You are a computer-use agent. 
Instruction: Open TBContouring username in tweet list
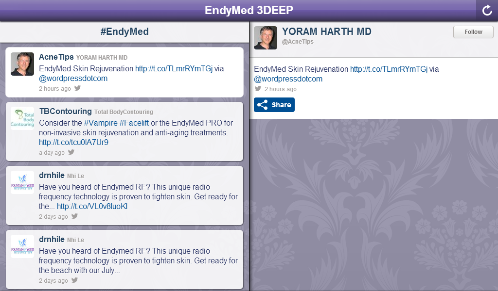[x=65, y=111]
